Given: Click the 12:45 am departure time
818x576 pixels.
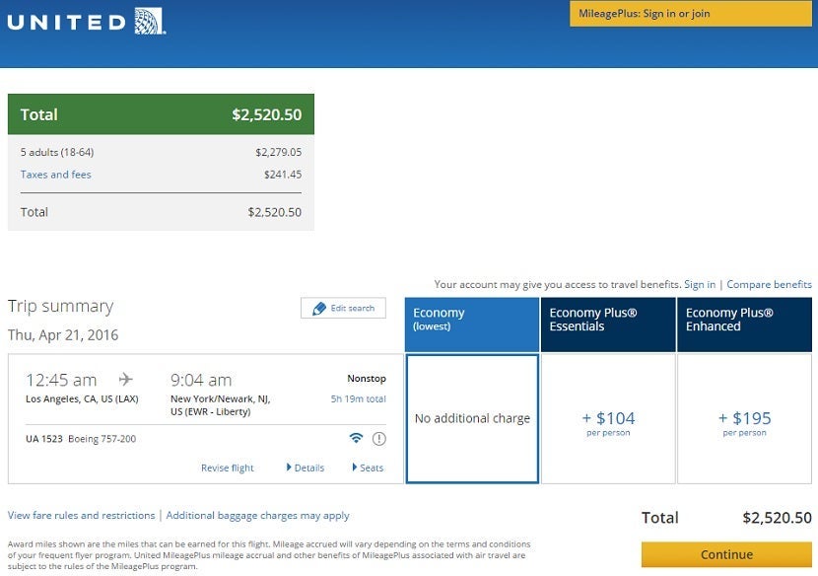Looking at the screenshot, I should coord(61,380).
